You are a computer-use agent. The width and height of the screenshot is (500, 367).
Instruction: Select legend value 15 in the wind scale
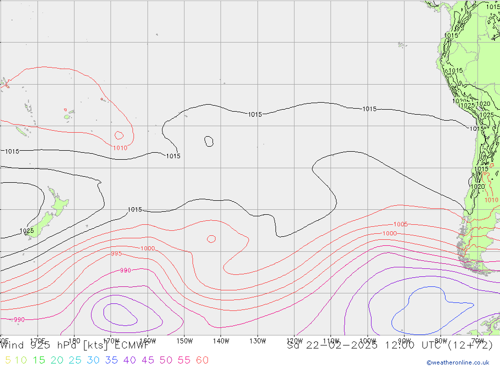click(39, 360)
